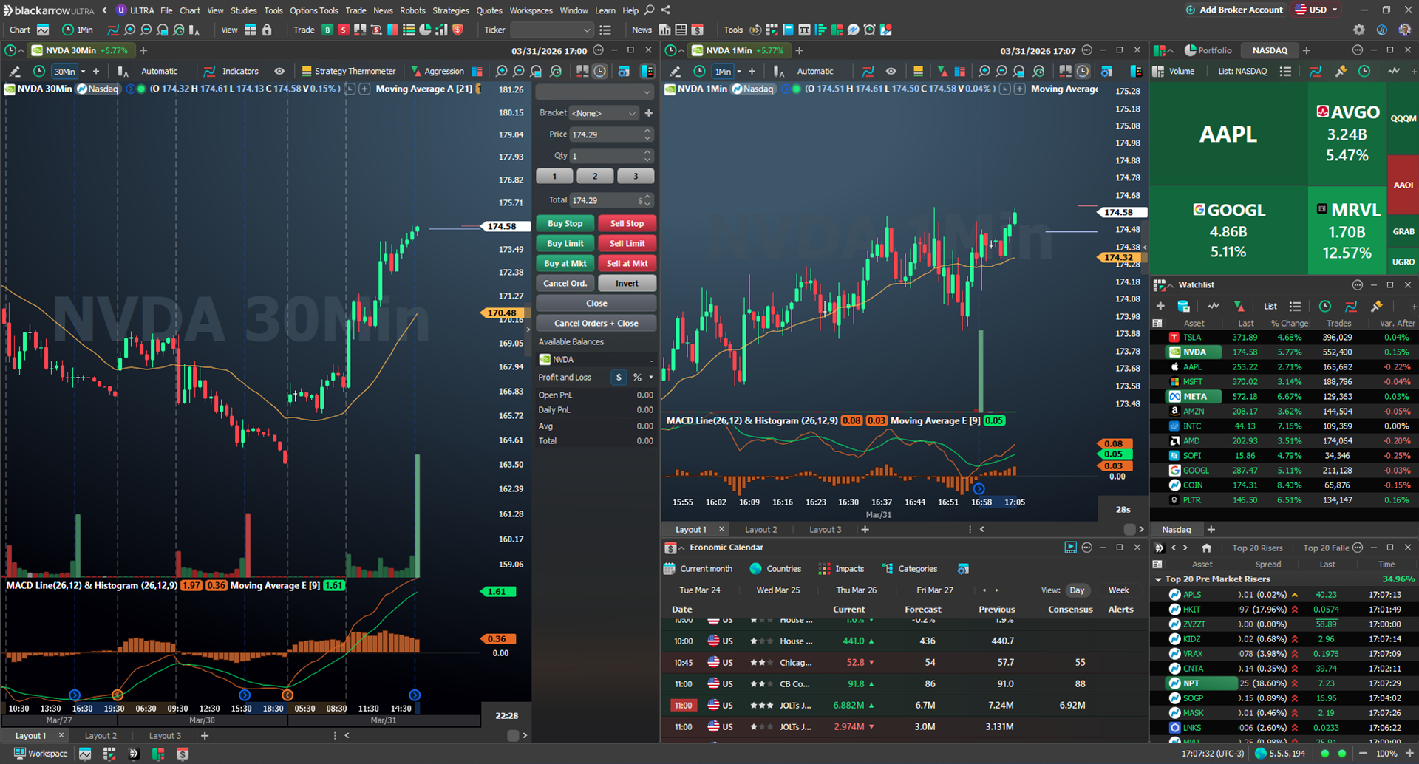Click the drawing pencil in NVDA 30Min chart

tap(14, 72)
